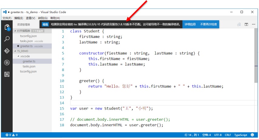
Task: Select tsconfig.json in open editors list
Action: click(x=32, y=36)
